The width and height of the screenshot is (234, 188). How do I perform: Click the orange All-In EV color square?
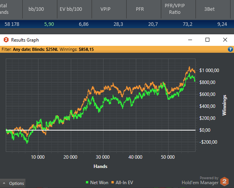pos(112,183)
